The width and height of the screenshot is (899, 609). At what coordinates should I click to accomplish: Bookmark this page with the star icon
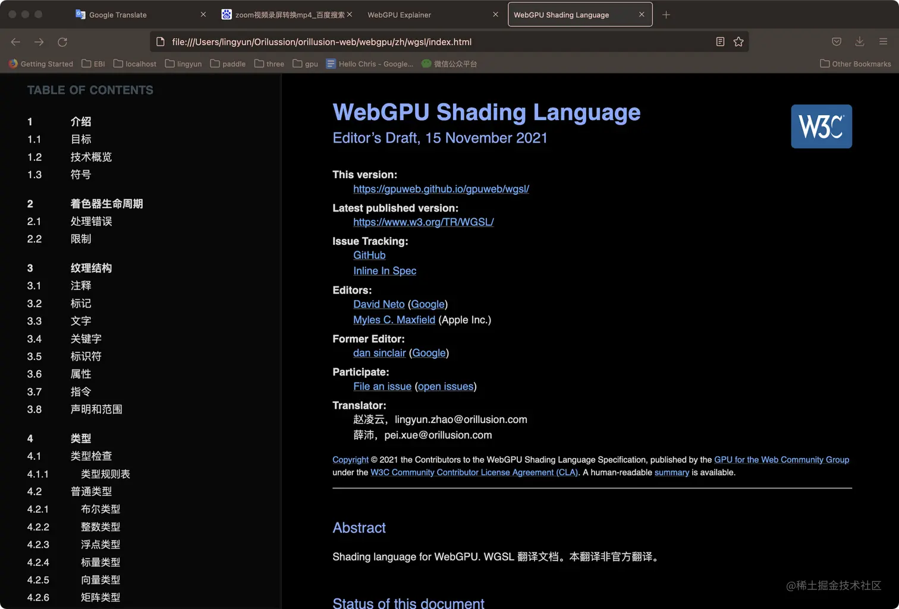click(x=738, y=42)
